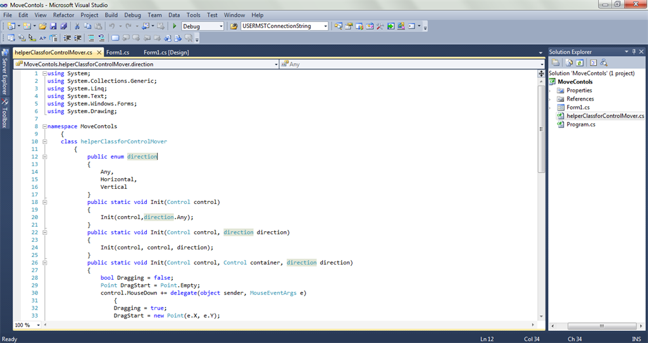This screenshot has width=648, height=343.
Task: Click the Save icon in the toolbar
Action: 53,27
